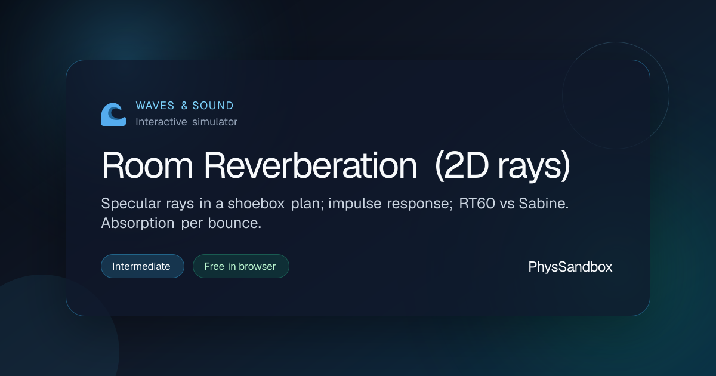Click the Room Reverberation (2D rays) title

337,165
